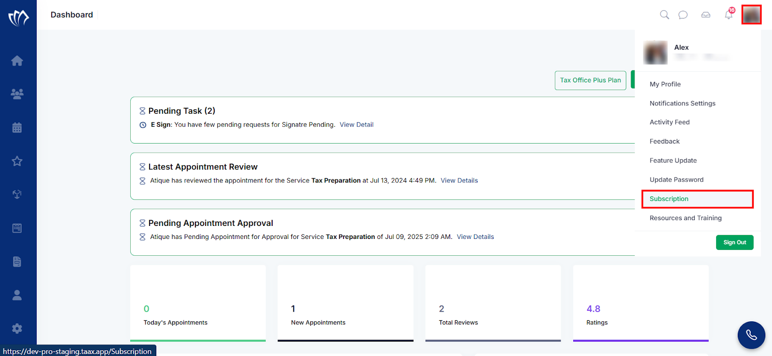Open My Profile menu item
The width and height of the screenshot is (772, 356).
(665, 84)
